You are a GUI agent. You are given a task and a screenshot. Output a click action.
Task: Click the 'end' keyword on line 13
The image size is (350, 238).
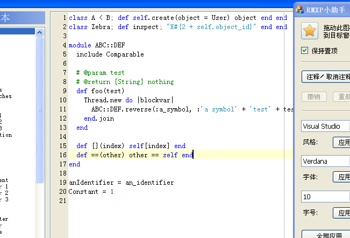[82, 128]
